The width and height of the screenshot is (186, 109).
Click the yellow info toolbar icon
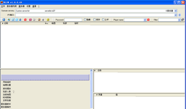(48, 20)
